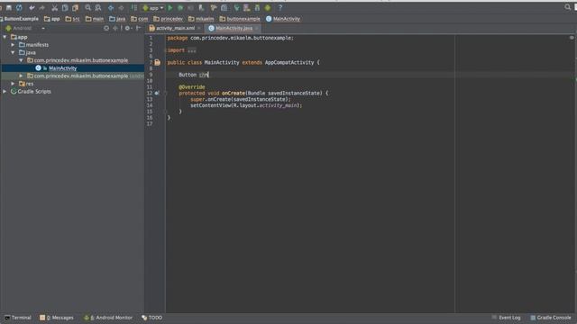This screenshot has width=577, height=324.
Task: Open the SDK Manager icon
Action: click(x=257, y=7)
